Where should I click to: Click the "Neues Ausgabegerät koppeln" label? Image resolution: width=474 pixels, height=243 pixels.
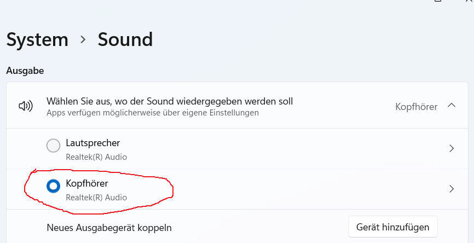(x=109, y=227)
